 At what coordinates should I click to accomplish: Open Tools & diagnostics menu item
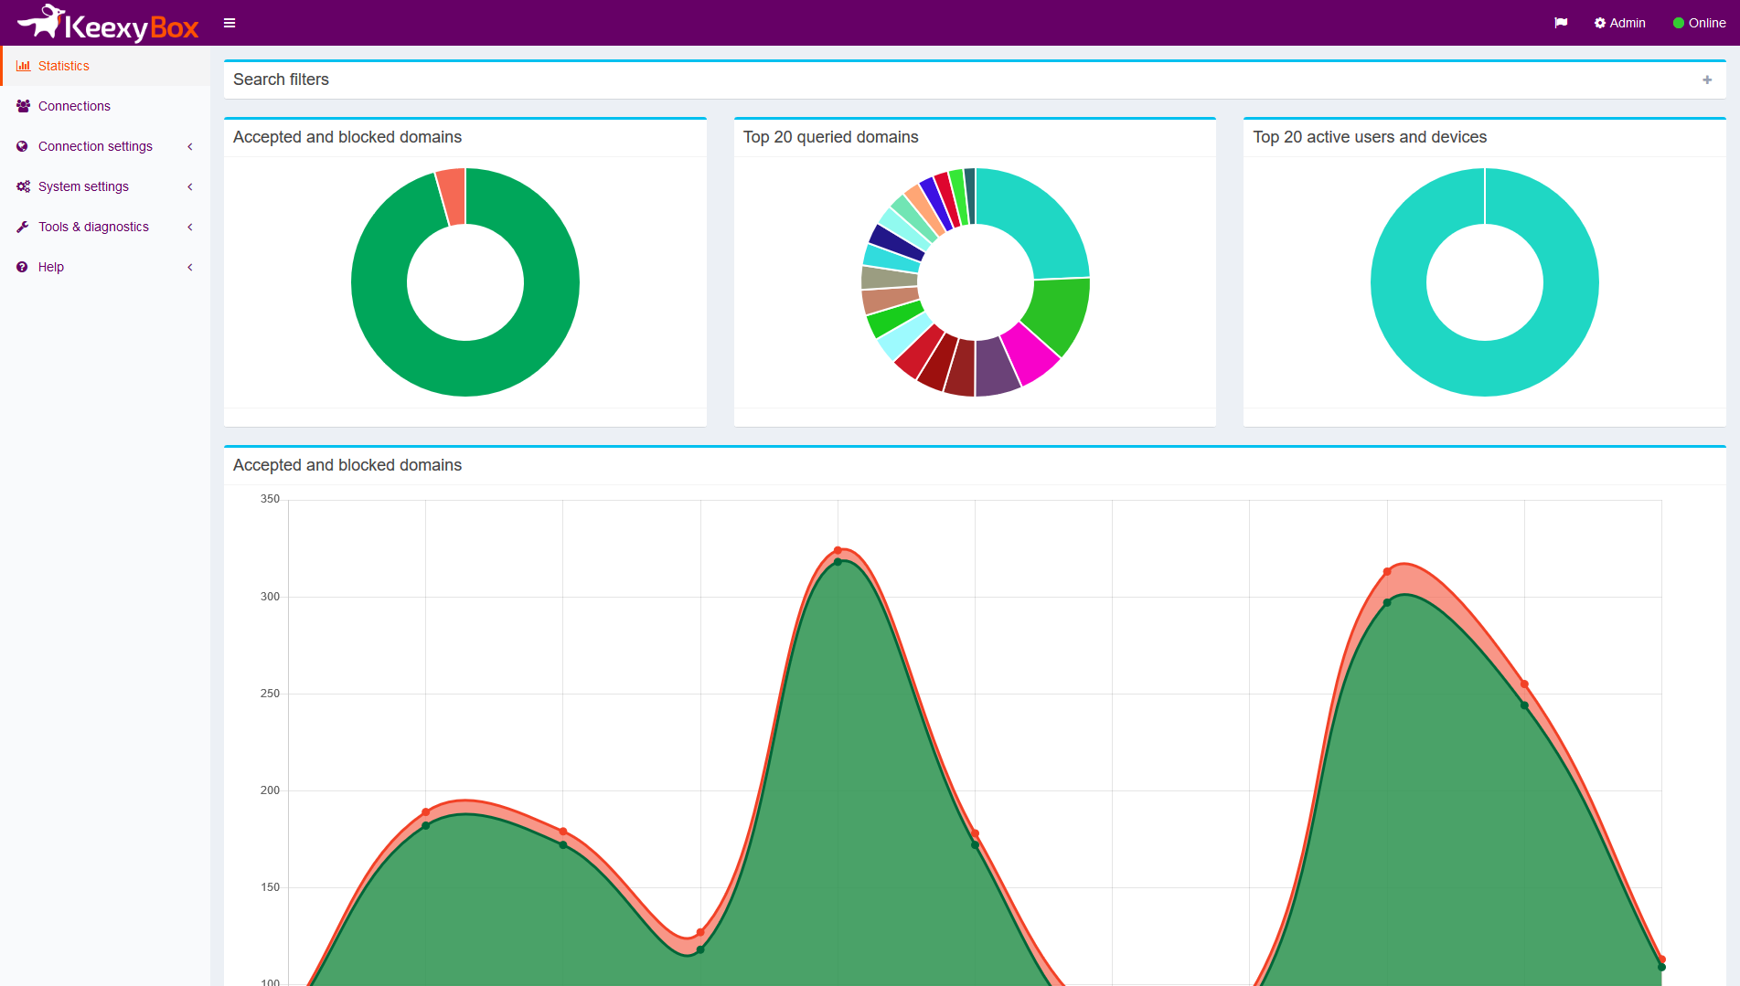coord(105,227)
